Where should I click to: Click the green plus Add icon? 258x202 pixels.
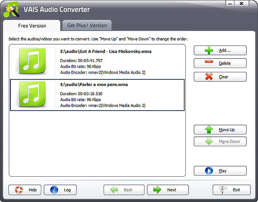209,50
